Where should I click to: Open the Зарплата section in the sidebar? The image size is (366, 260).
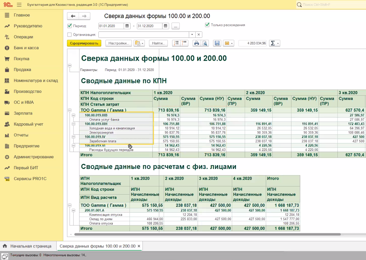click(x=23, y=113)
